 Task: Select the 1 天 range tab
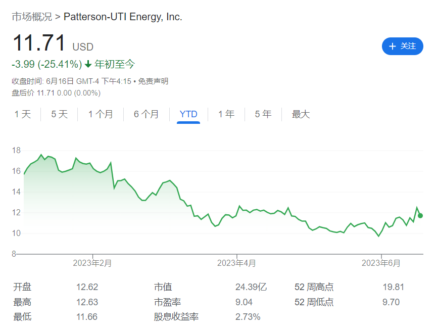click(x=23, y=114)
